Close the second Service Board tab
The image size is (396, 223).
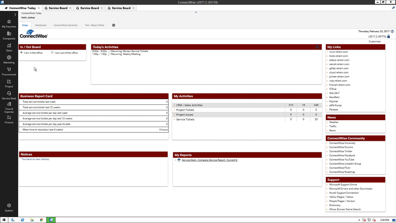point(102,8)
